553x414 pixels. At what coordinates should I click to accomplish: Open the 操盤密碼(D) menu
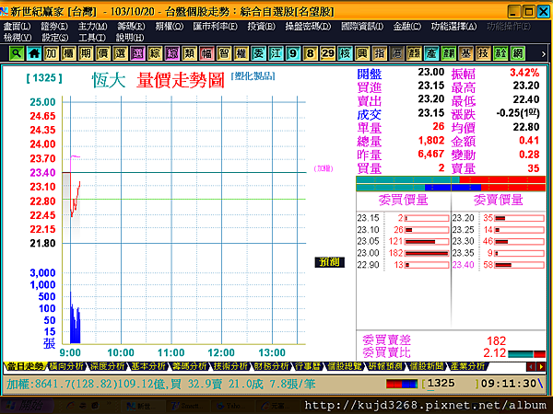click(x=308, y=27)
